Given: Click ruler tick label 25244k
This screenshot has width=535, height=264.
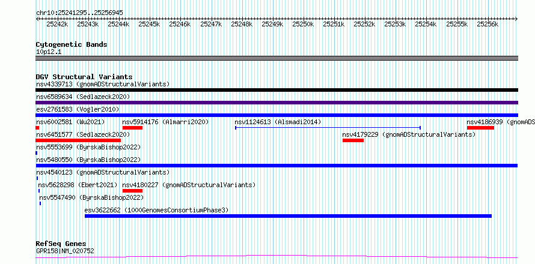Looking at the screenshot, I should tap(119, 24).
